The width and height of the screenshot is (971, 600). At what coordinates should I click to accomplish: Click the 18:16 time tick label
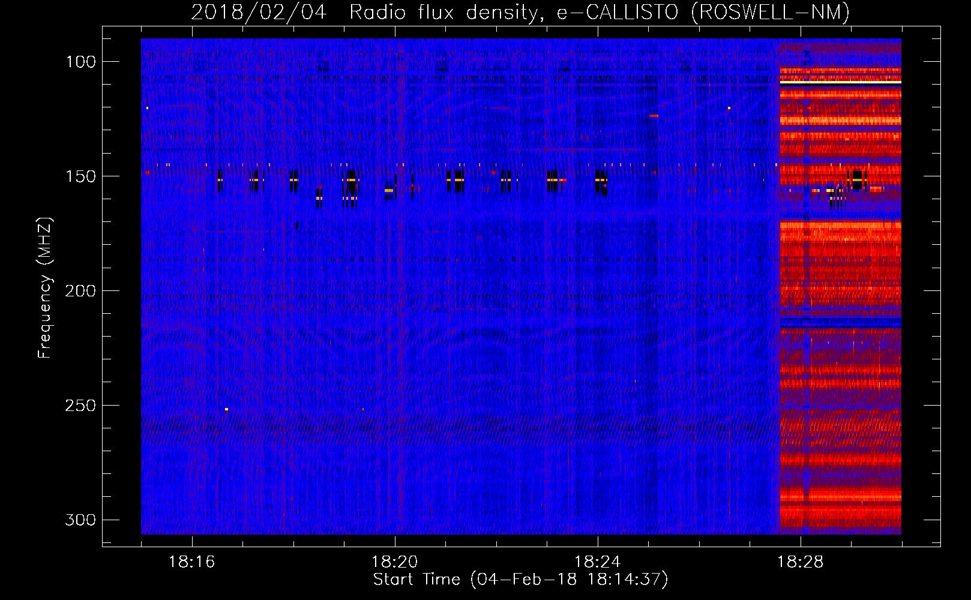pos(191,562)
